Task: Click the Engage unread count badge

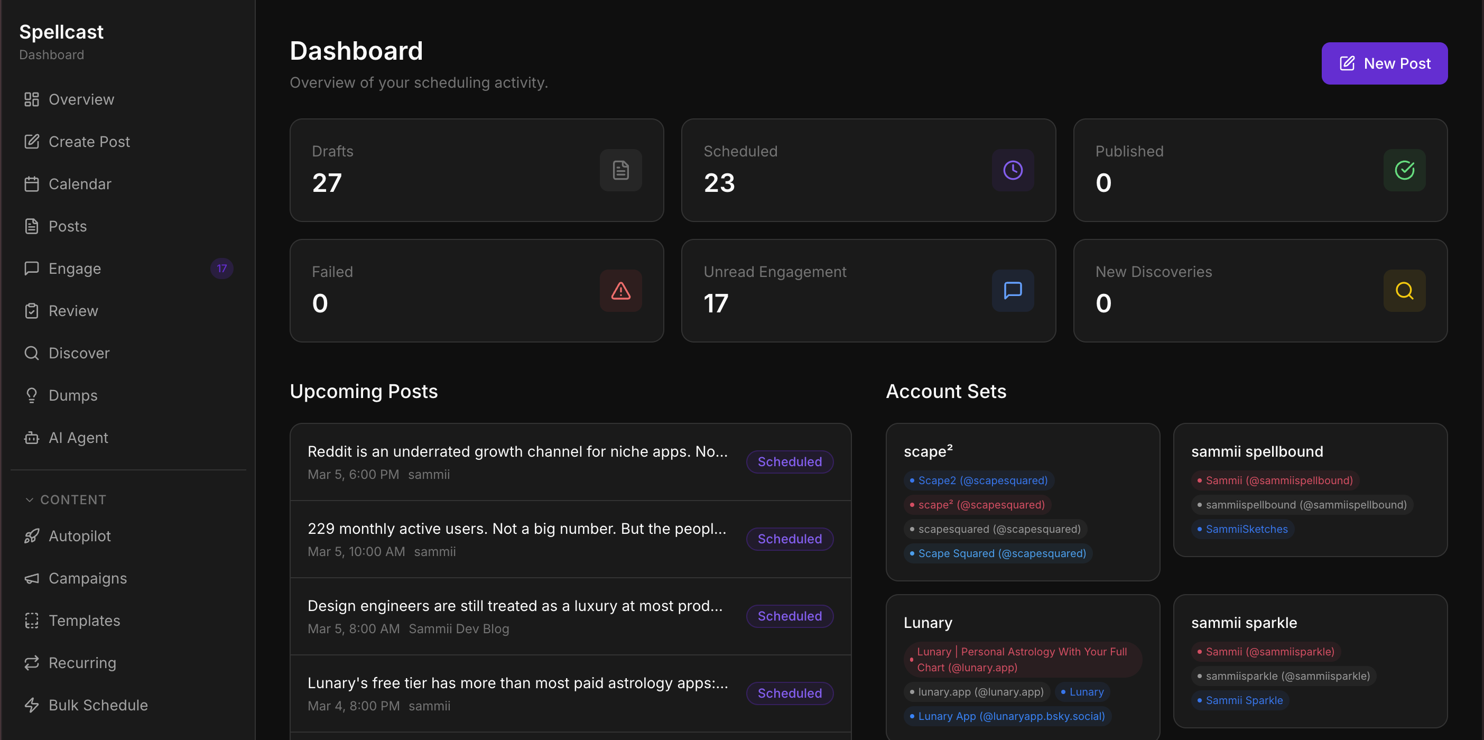Action: (x=222, y=269)
